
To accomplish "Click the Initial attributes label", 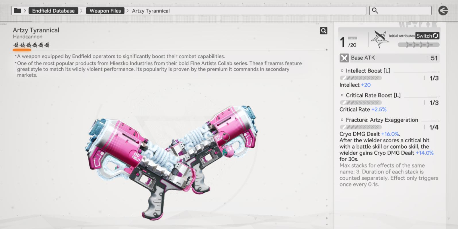I will click(x=402, y=36).
